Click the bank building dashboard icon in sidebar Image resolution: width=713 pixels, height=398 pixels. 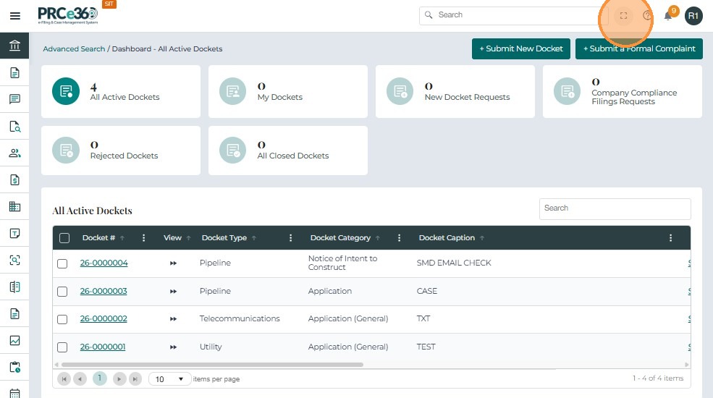click(14, 46)
